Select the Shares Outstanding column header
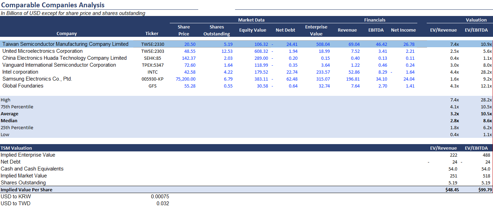The width and height of the screenshot is (493, 208). pyautogui.click(x=216, y=30)
